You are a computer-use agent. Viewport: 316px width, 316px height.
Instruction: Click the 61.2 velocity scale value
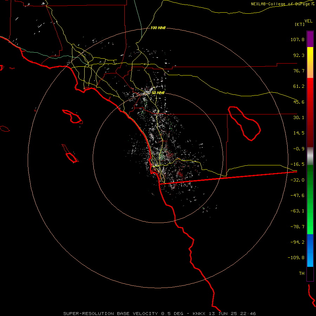point(299,86)
